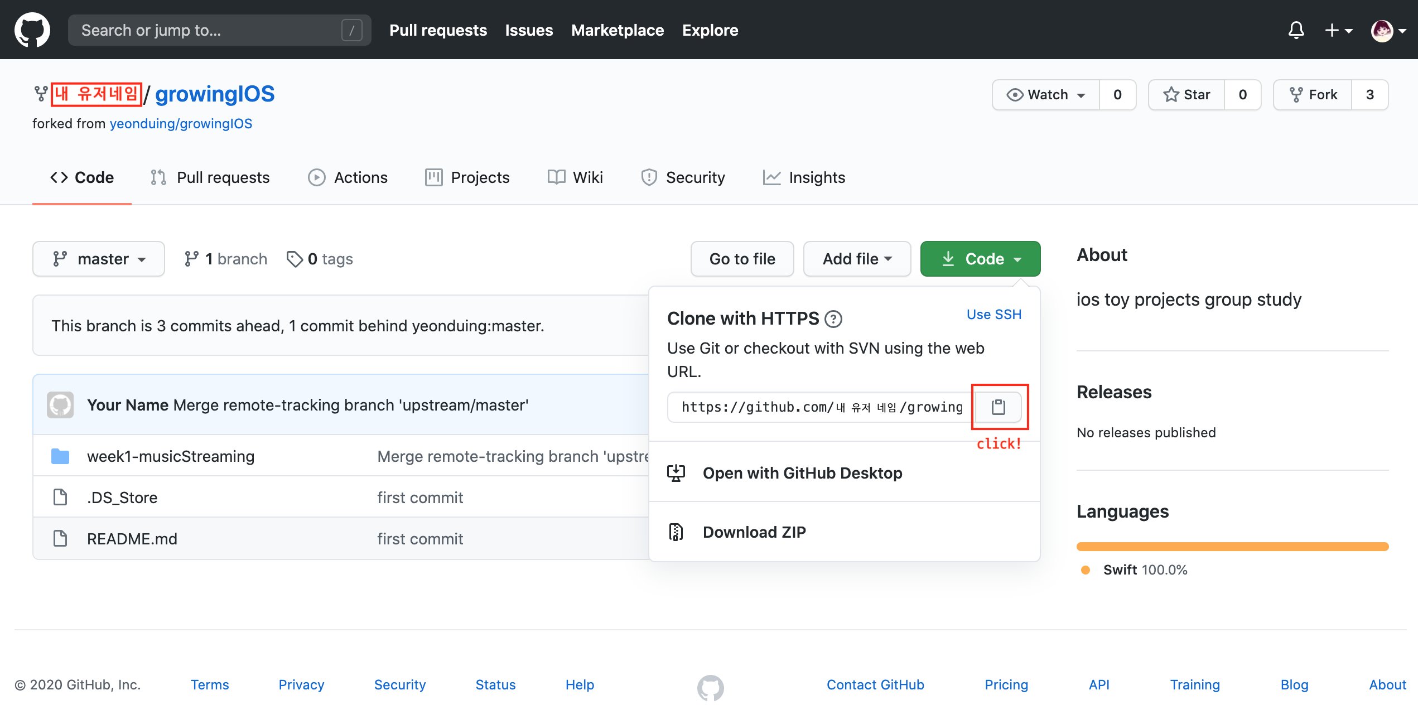This screenshot has width=1418, height=724.
Task: Open the Insights tab
Action: (804, 177)
